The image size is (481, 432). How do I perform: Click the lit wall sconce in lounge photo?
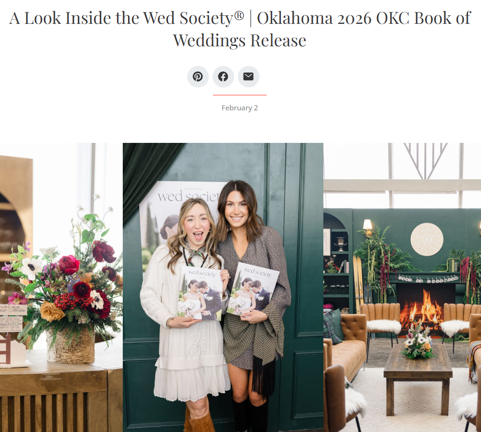(367, 227)
